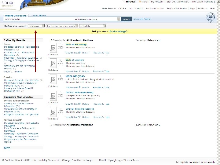220x165 pixels.
Task: Open the Databases resource type dropdown
Action: (36, 26)
